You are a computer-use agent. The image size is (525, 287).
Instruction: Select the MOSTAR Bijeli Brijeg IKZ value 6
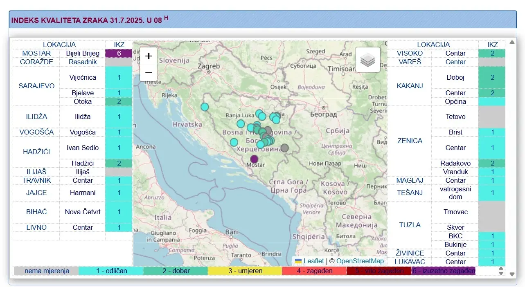tap(119, 53)
